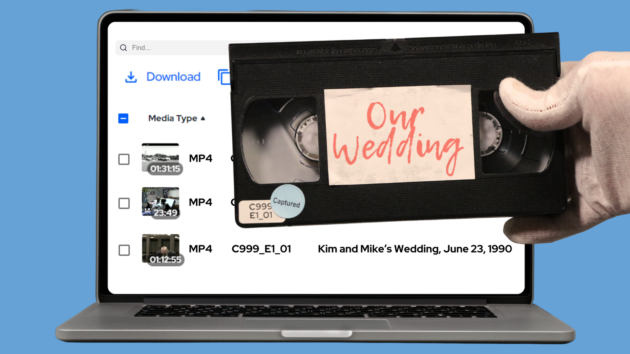Click the C999_E1_01 file ID in list
The height and width of the screenshot is (354, 630).
[x=261, y=249]
